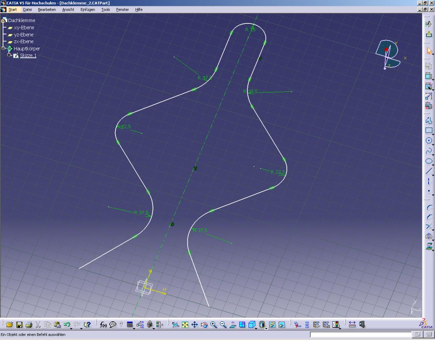Click the Project 3D Elements icon
The image size is (435, 340).
coord(429,246)
